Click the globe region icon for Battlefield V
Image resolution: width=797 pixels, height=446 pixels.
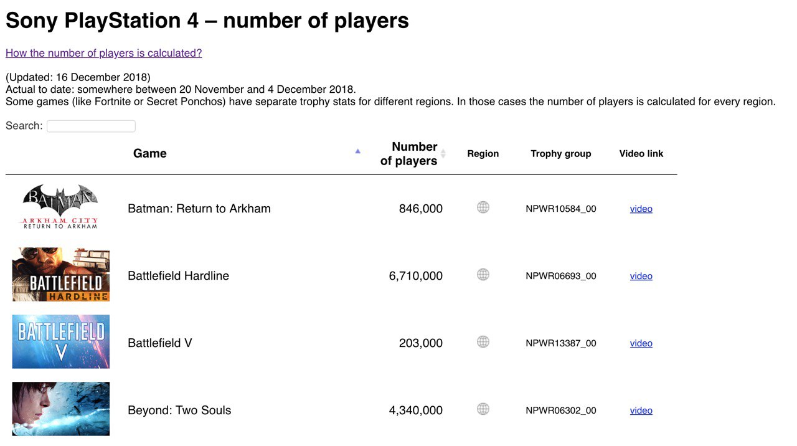(x=483, y=342)
